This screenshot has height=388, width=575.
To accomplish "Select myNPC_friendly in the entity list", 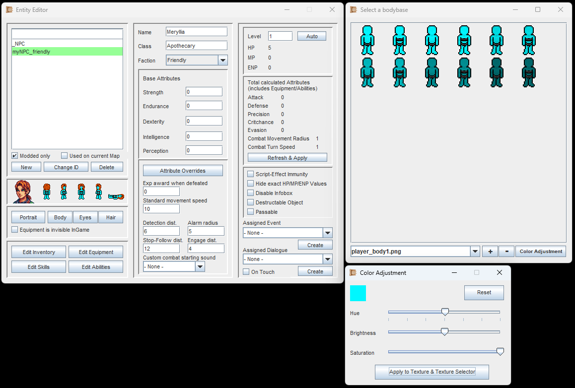I will [x=67, y=52].
